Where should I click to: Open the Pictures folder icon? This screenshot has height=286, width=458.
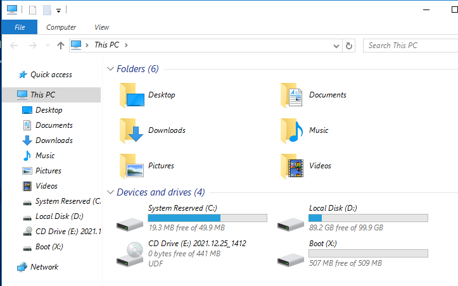(132, 166)
